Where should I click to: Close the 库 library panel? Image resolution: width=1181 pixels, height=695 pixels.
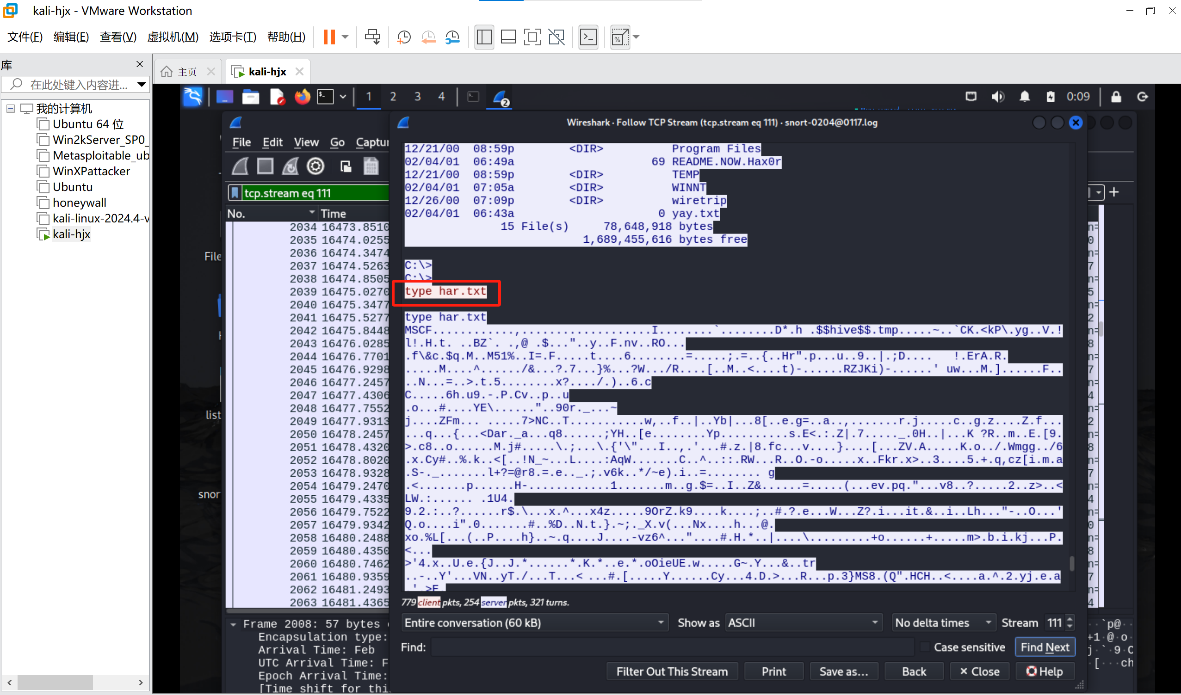coord(140,64)
